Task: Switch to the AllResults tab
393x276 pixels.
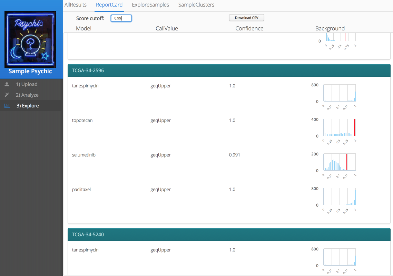Action: (x=75, y=5)
